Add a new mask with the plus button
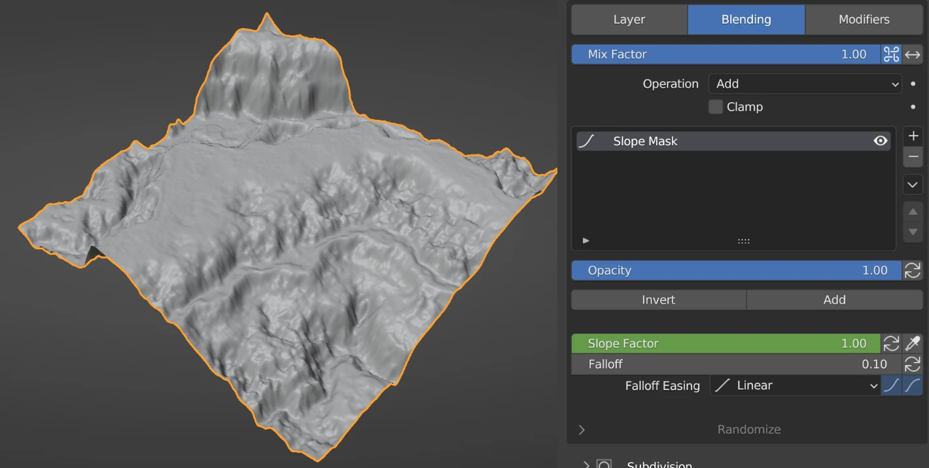 913,136
